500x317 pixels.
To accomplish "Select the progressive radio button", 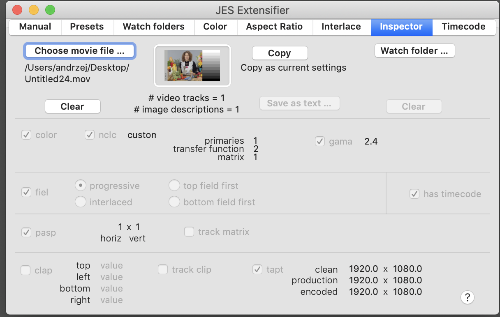I will (x=81, y=186).
